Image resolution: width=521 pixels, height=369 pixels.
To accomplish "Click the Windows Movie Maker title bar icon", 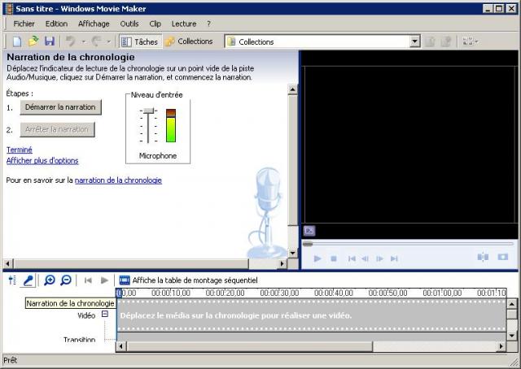I will (9, 9).
